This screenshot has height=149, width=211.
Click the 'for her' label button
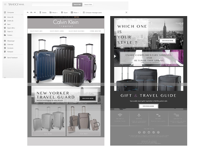pos(83,134)
